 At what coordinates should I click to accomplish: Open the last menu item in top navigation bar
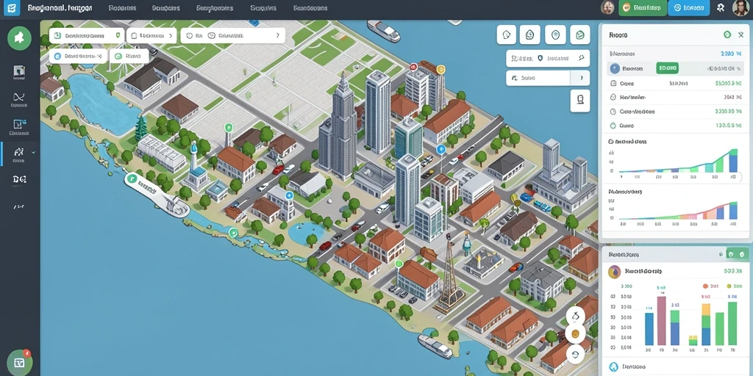[x=310, y=8]
